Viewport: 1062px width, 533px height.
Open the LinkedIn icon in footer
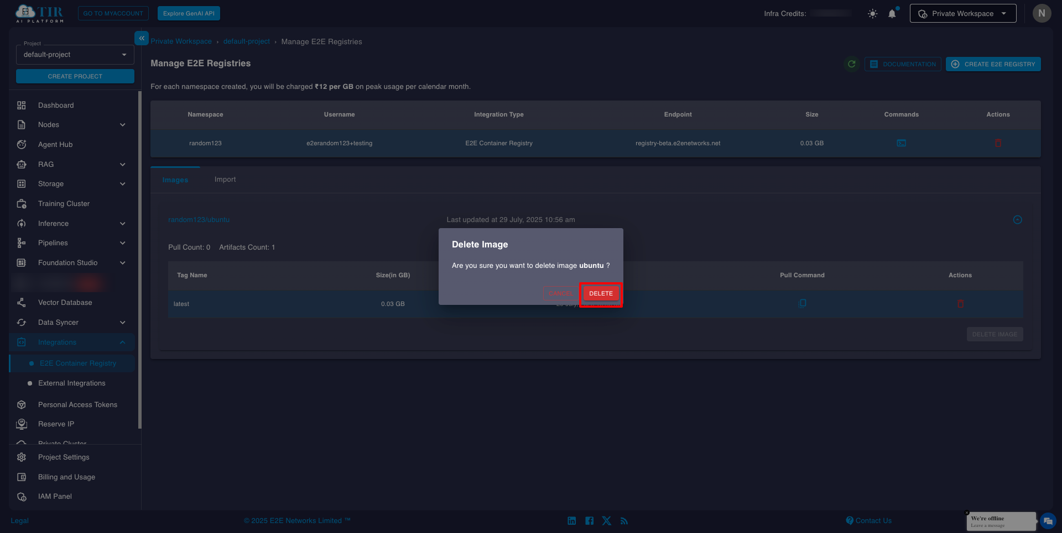tap(571, 521)
